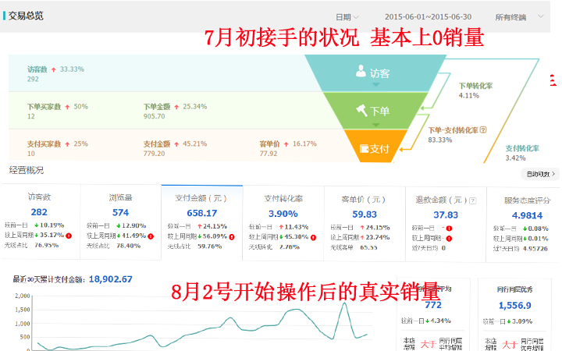Click the order hammer icon in funnel

361,110
